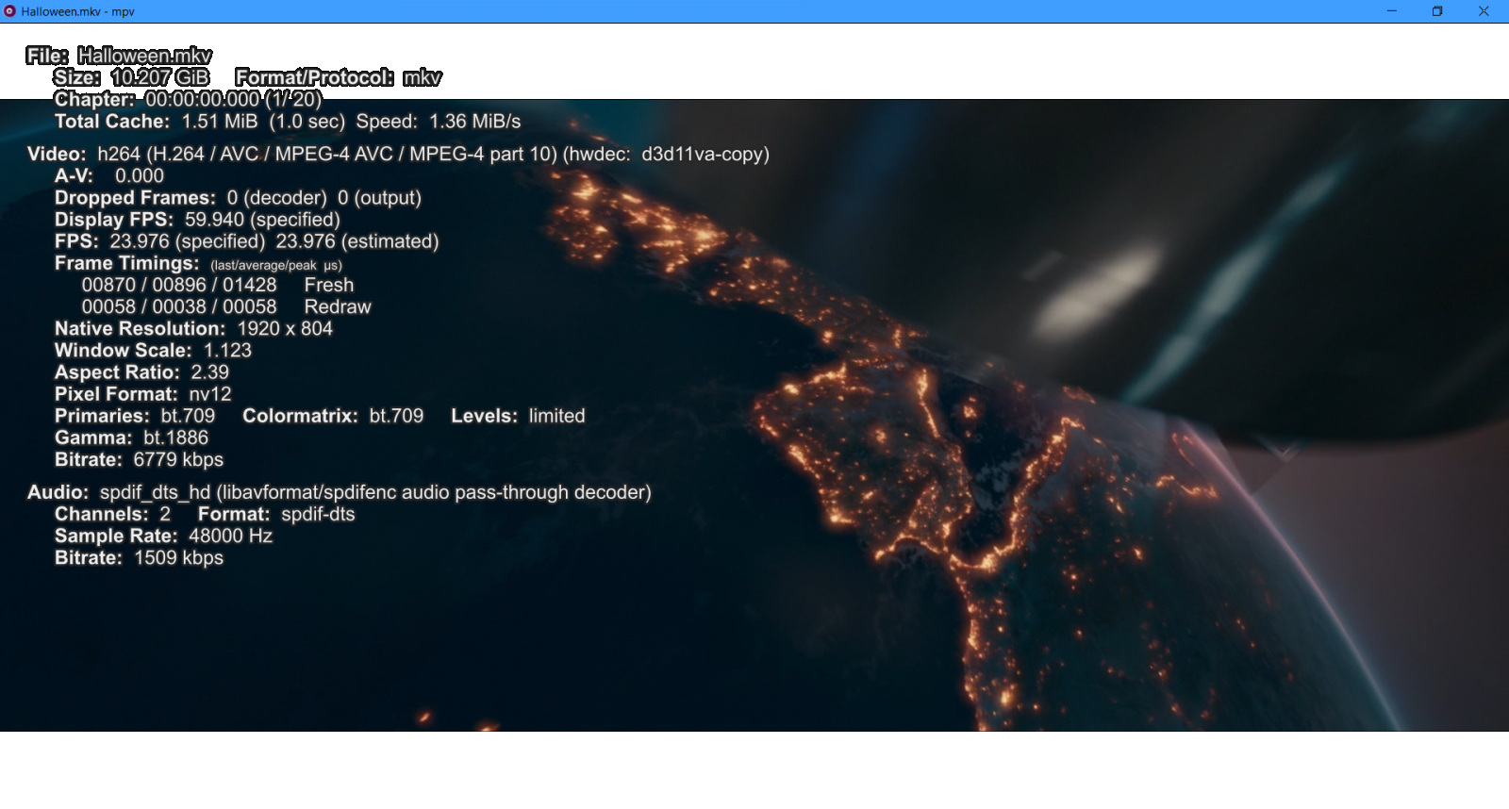Click the Total Cache value '1.51 MiB'
The width and height of the screenshot is (1509, 809).
click(x=220, y=122)
